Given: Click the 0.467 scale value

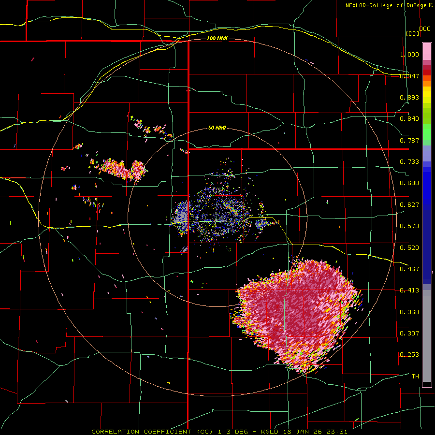Looking at the screenshot, I should pyautogui.click(x=409, y=269).
